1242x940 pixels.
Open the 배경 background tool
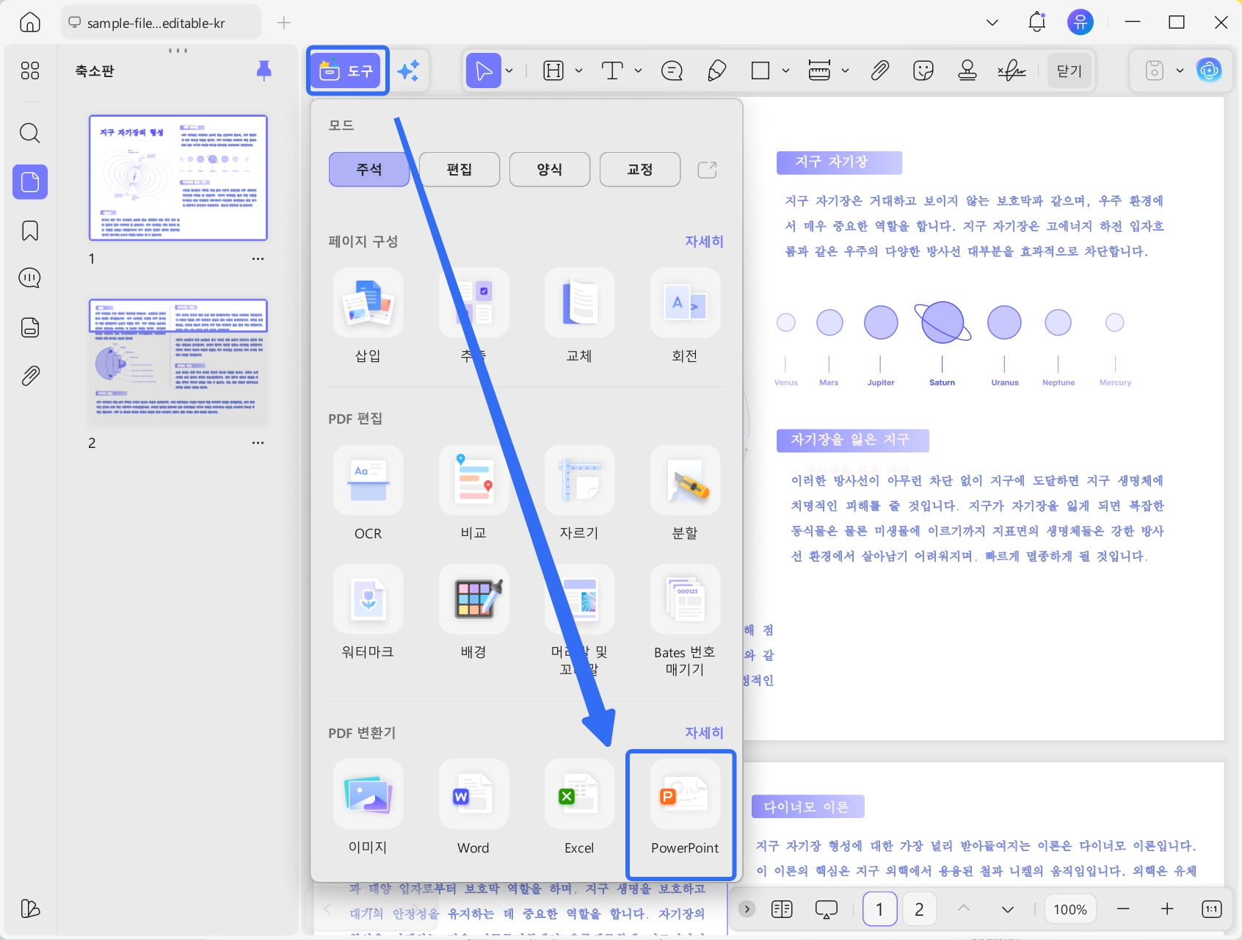pyautogui.click(x=473, y=612)
